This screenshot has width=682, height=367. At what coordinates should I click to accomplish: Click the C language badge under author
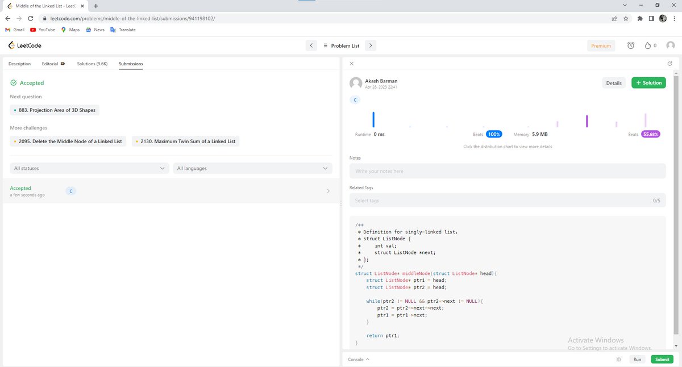pos(355,100)
